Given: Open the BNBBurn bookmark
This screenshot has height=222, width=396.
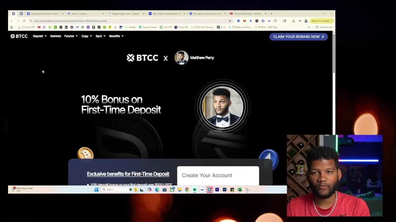Looking at the screenshot, I should click(266, 27).
